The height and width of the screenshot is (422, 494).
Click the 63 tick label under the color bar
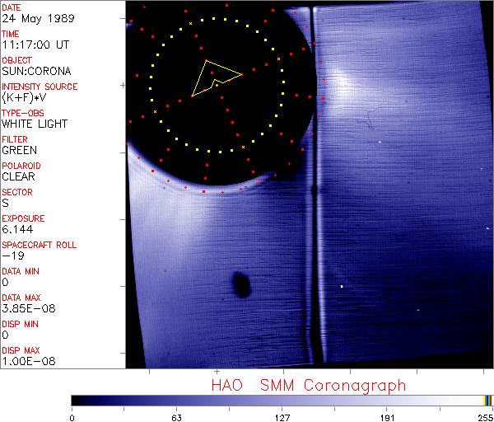(x=175, y=416)
